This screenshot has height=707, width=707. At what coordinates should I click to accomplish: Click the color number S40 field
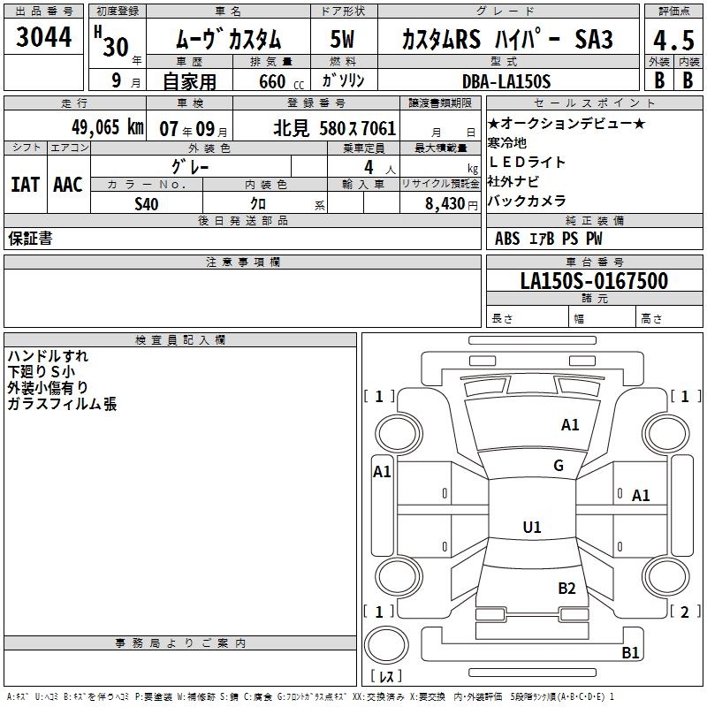pyautogui.click(x=147, y=203)
